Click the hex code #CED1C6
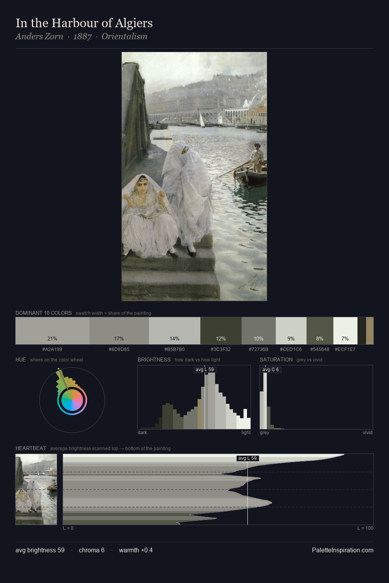This screenshot has width=389, height=583. pos(291,349)
